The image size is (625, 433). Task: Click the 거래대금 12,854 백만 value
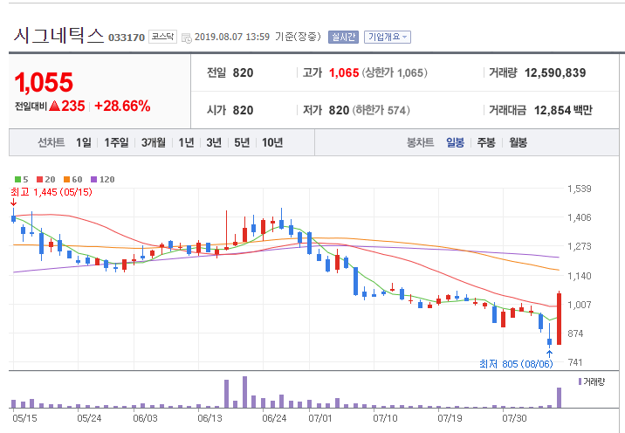pyautogui.click(x=563, y=110)
